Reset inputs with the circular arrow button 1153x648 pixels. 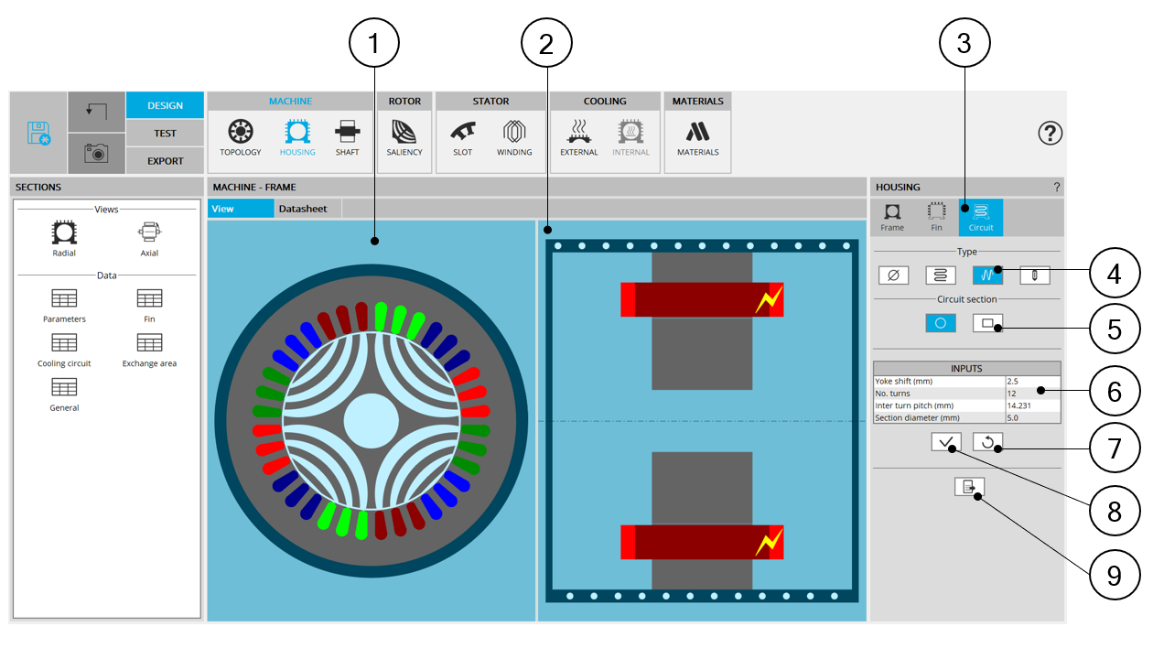(x=987, y=442)
